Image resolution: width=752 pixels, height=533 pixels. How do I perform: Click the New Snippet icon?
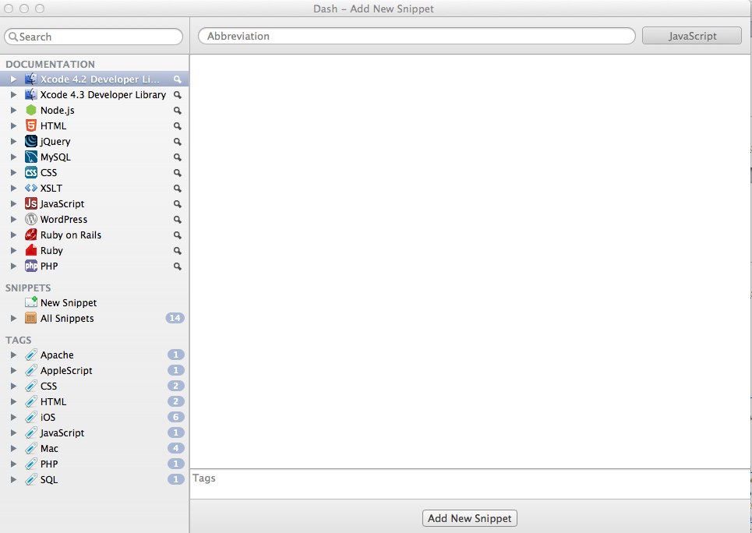click(x=31, y=302)
